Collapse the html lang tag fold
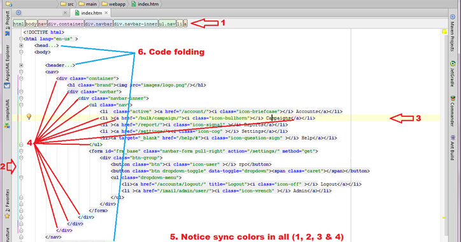 (x=21, y=39)
